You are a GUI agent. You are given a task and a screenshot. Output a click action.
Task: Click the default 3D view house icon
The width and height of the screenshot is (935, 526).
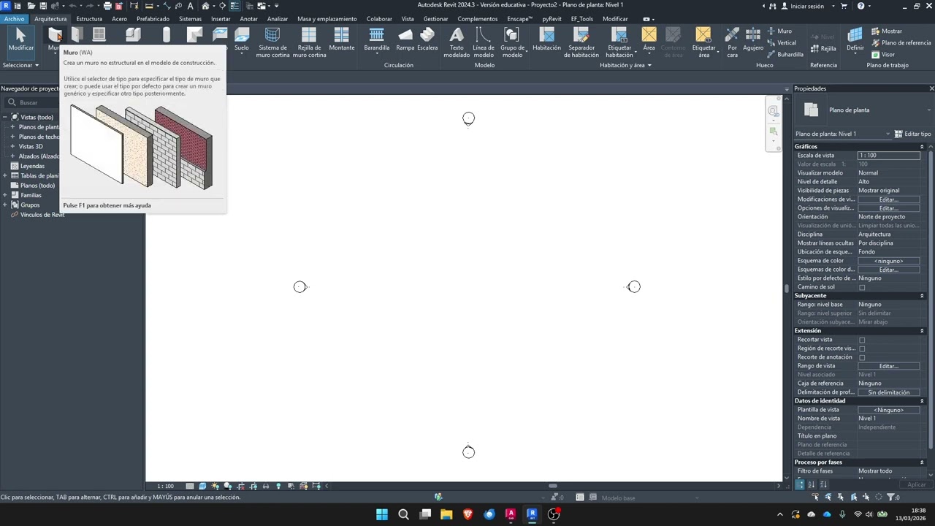(x=206, y=6)
